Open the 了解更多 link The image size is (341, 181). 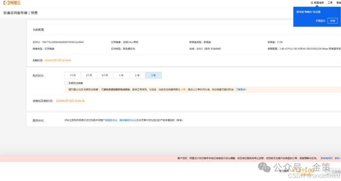click(x=241, y=90)
